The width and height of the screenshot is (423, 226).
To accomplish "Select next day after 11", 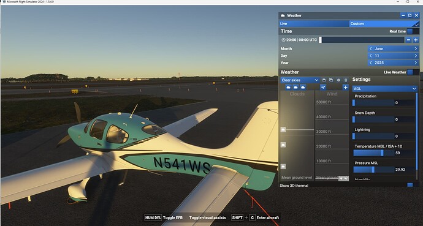I will (x=416, y=56).
